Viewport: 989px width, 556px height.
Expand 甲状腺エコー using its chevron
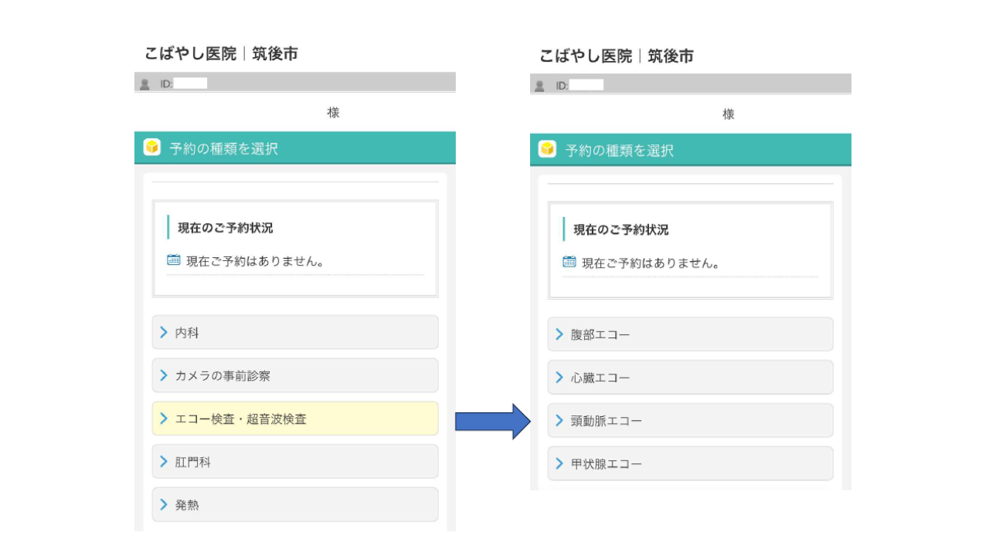(x=559, y=464)
